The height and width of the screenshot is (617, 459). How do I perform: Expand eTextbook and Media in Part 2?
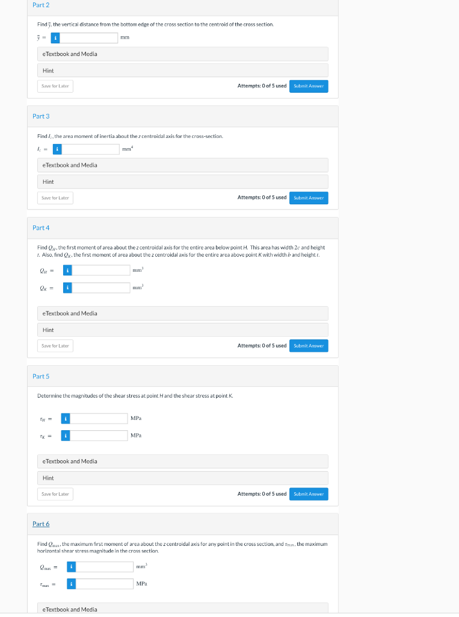[x=183, y=54]
